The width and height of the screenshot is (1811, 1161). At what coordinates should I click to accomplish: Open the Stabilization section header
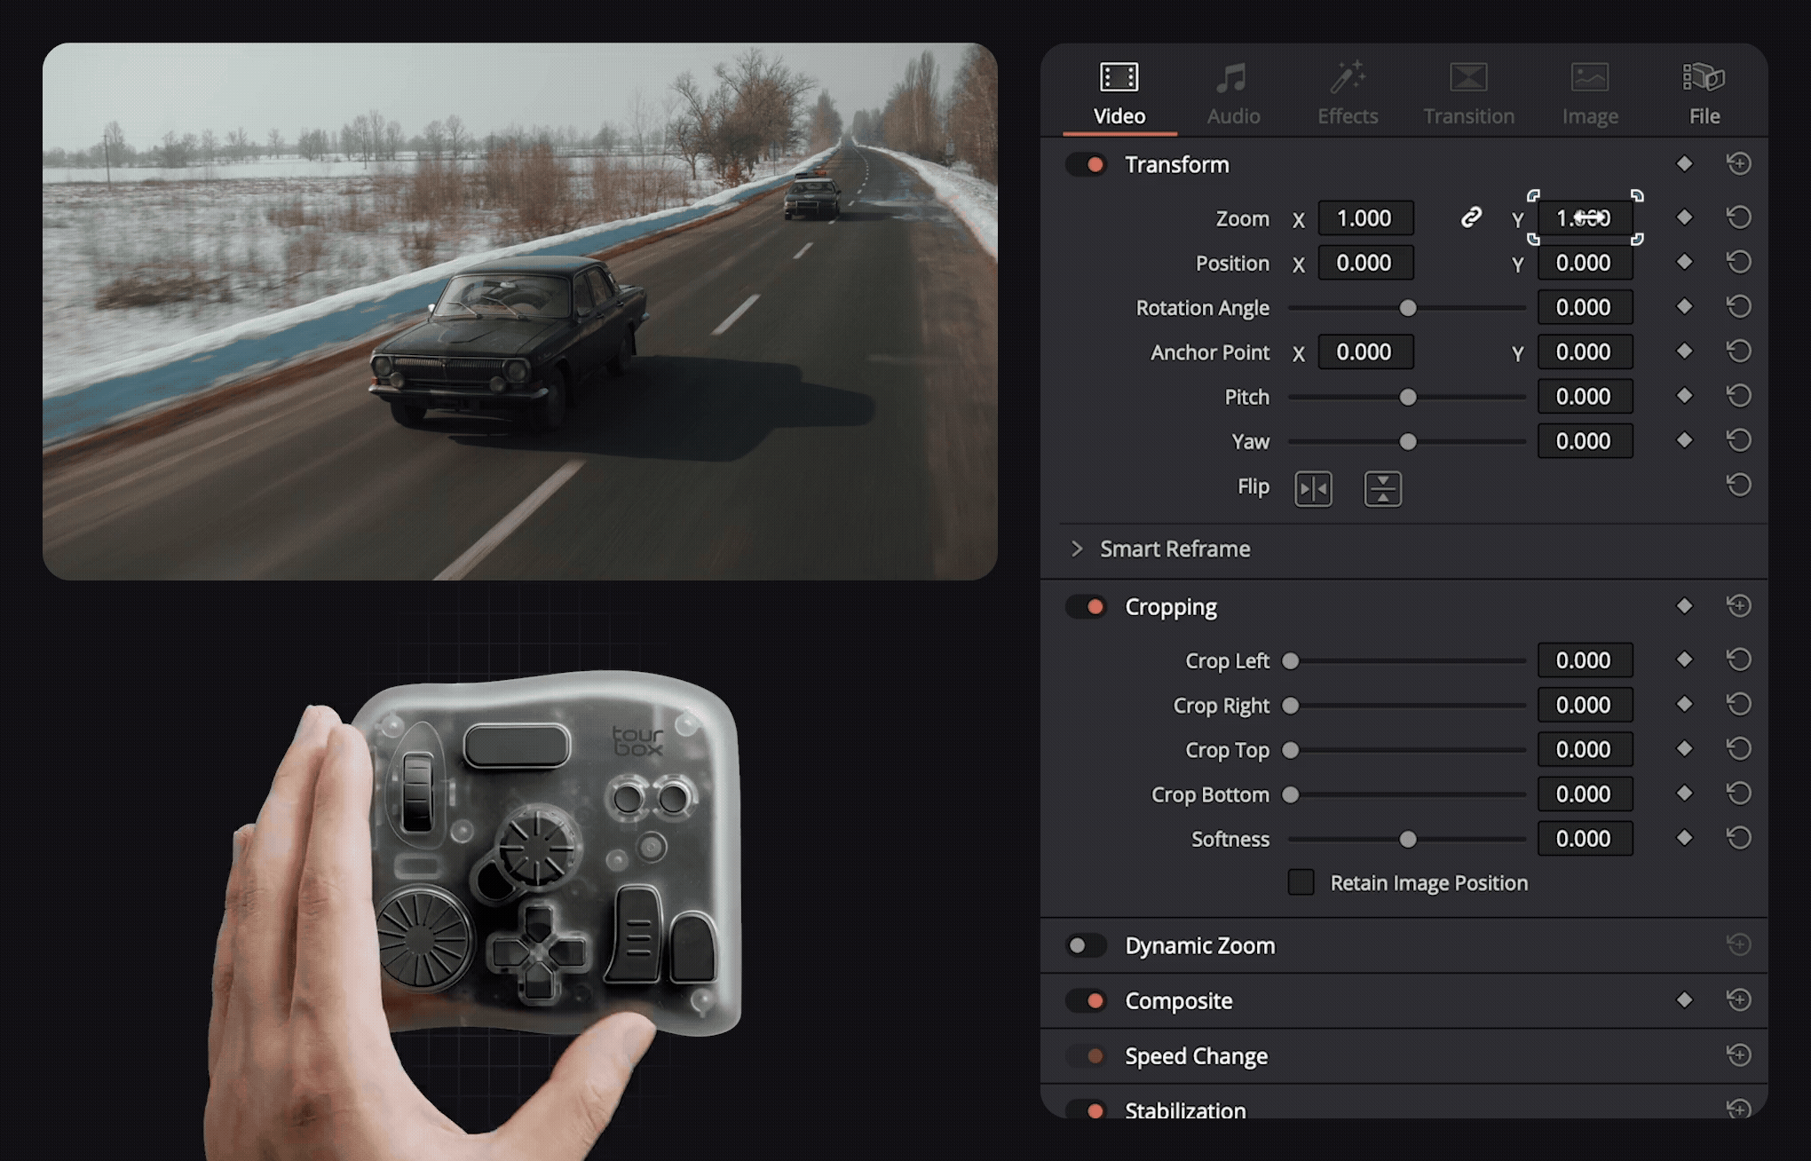click(x=1185, y=1110)
